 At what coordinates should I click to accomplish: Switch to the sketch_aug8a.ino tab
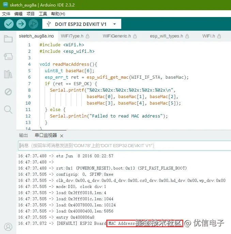(36, 36)
